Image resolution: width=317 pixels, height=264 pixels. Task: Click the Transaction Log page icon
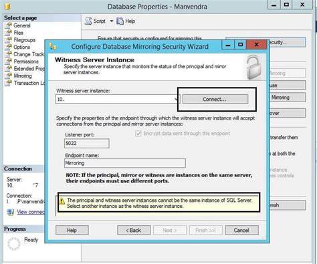(x=8, y=83)
